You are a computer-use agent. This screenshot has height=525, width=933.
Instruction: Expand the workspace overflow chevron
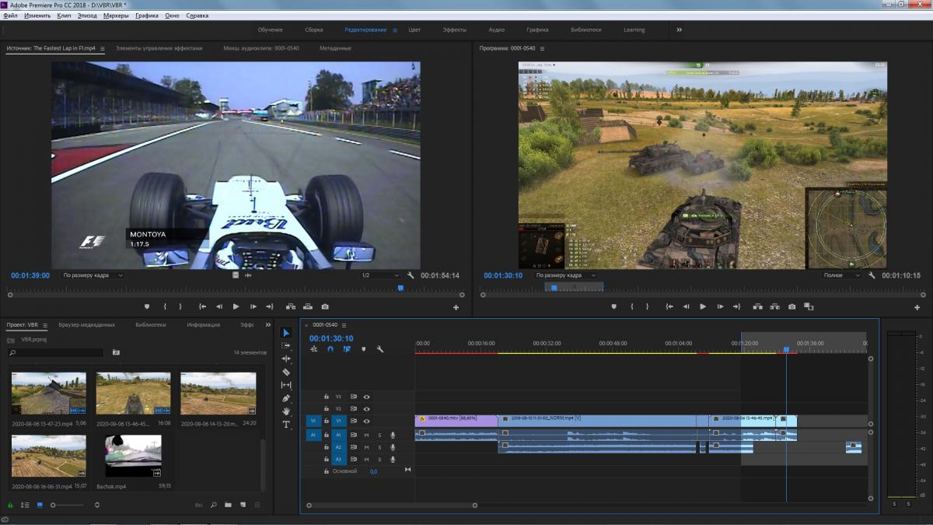click(679, 30)
